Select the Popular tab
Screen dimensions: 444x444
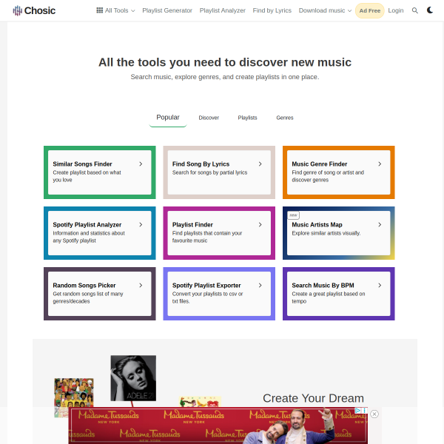pos(168,117)
